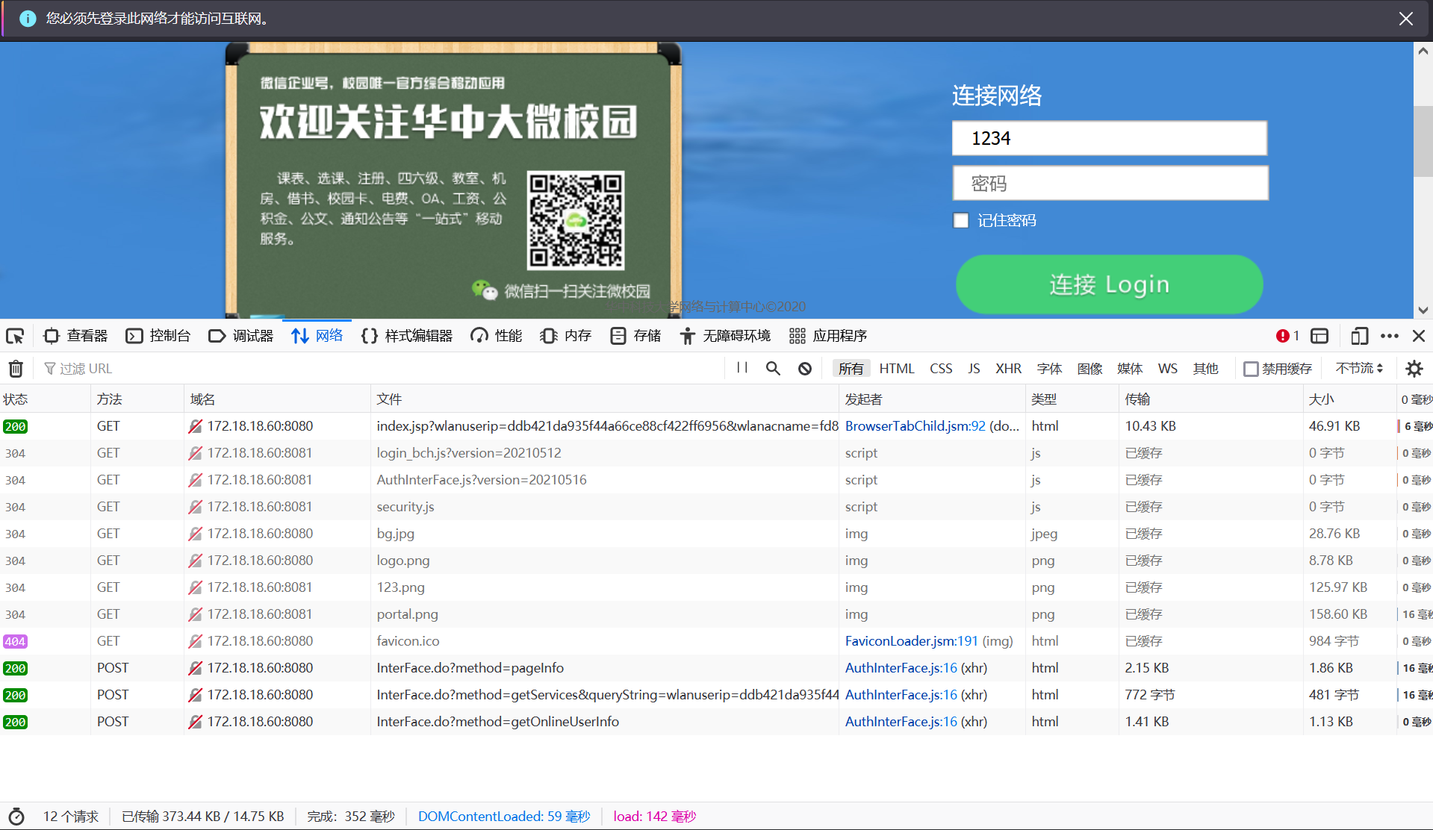Screen dimensions: 1433x830
Task: Check the 记住密码 checkbox
Action: [x=961, y=220]
